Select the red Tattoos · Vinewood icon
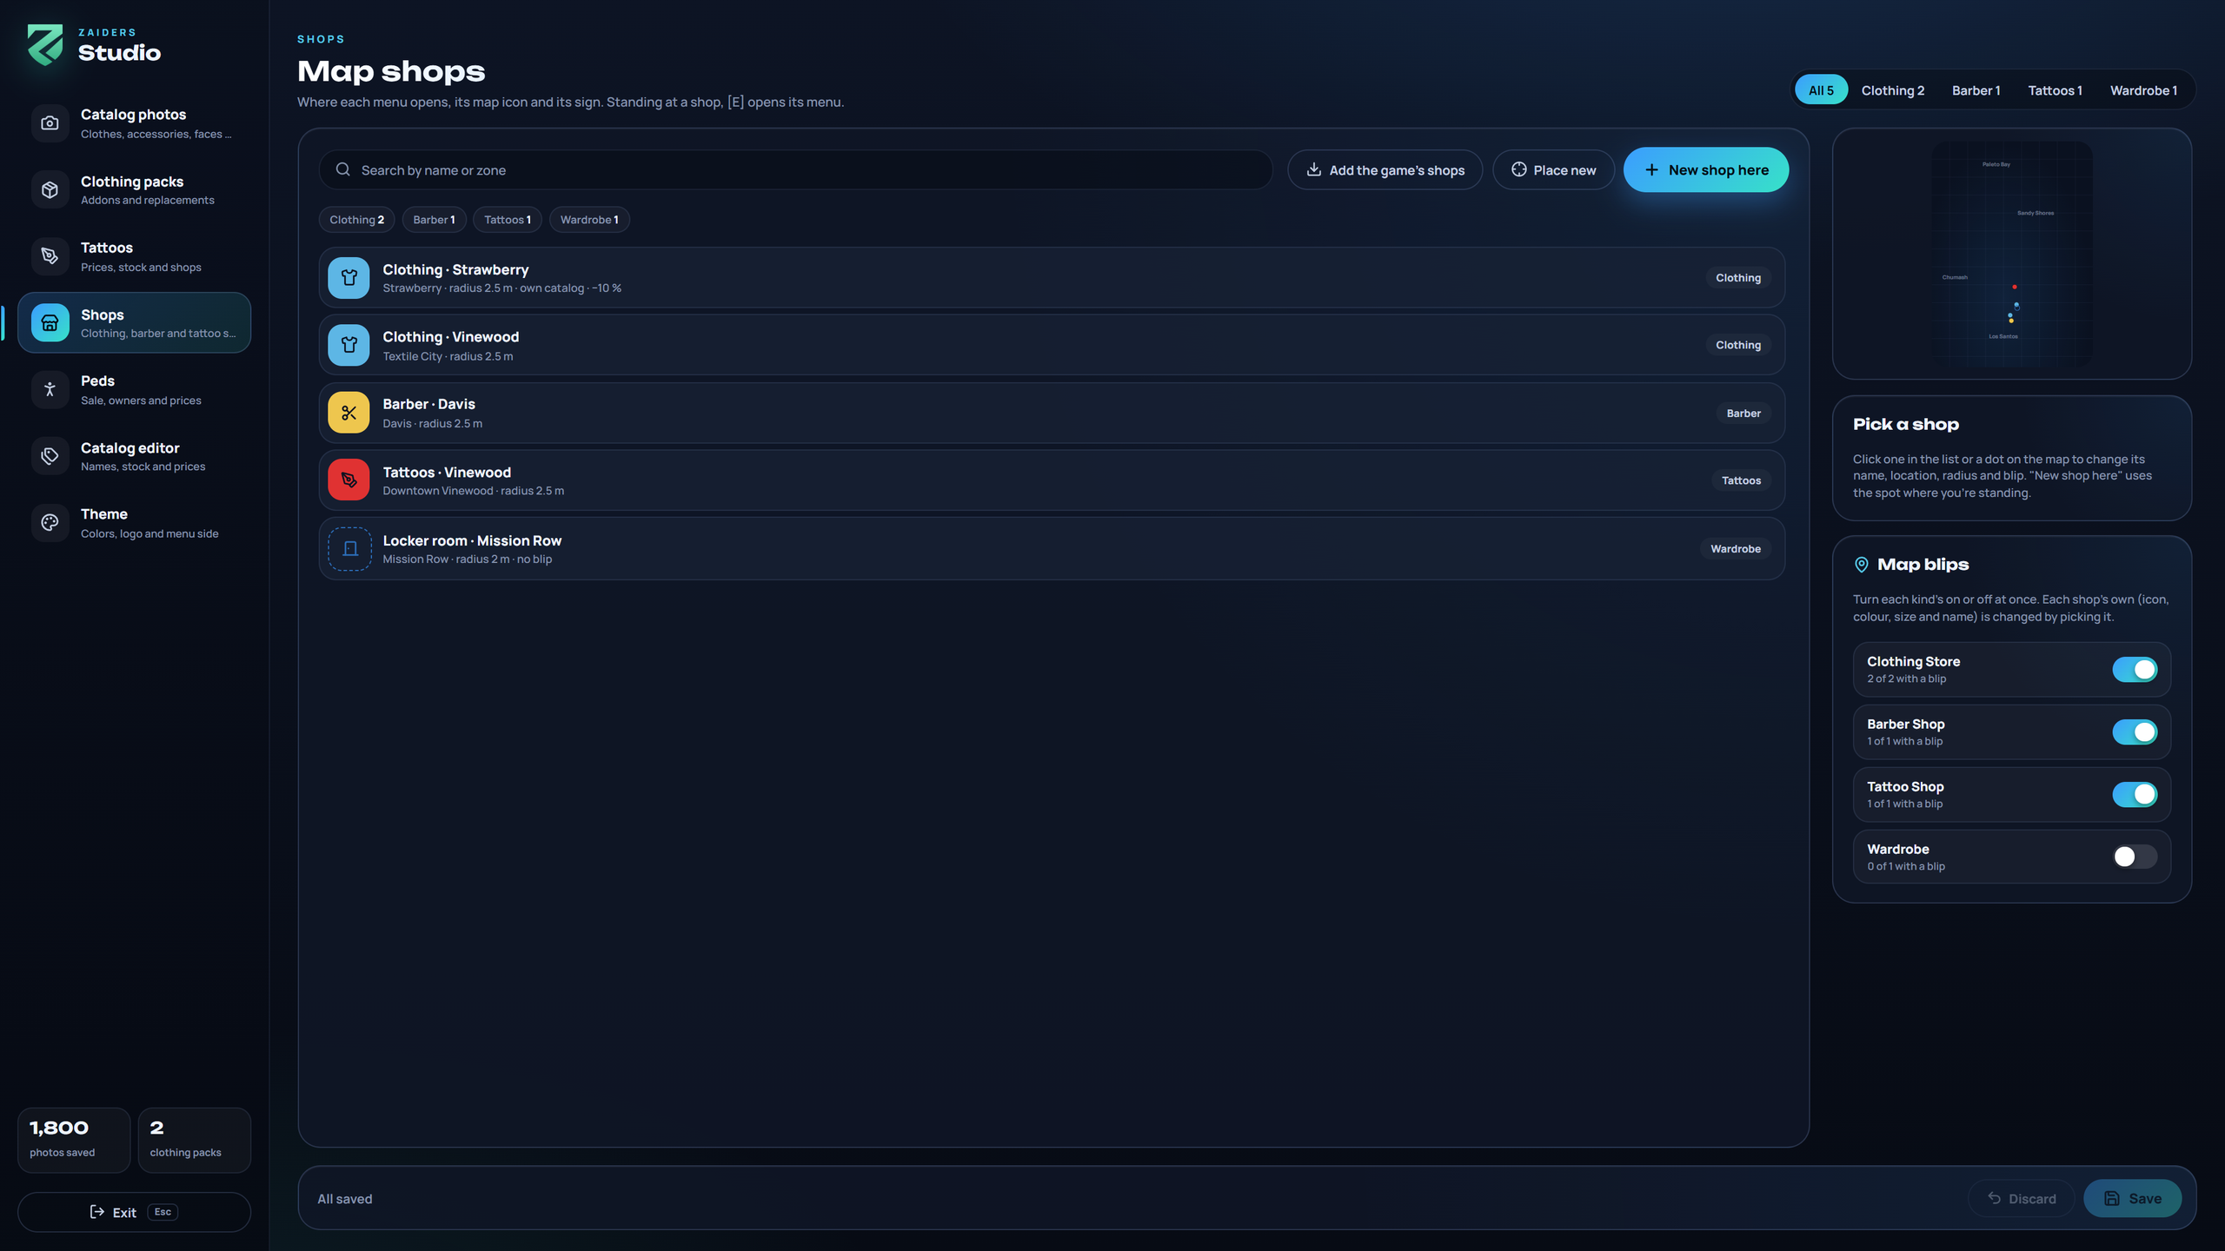2225x1251 pixels. [x=349, y=480]
